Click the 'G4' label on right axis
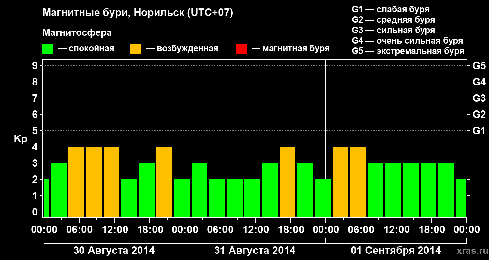This screenshot has width=489, height=260. [x=479, y=82]
